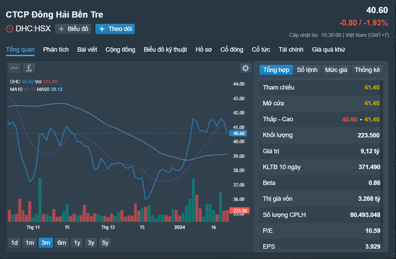Open the Giá quá khứ tab

pos(328,49)
